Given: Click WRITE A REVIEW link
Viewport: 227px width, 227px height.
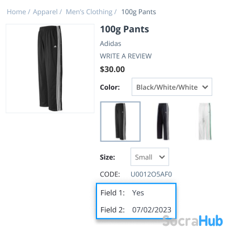Looking at the screenshot, I should [126, 56].
